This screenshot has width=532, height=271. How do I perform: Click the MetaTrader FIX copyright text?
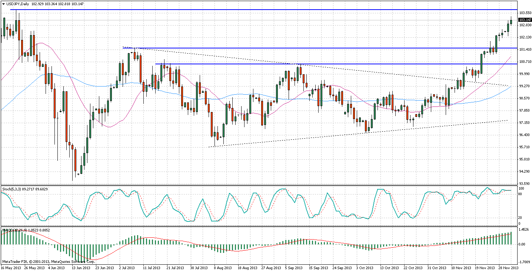[37, 261]
